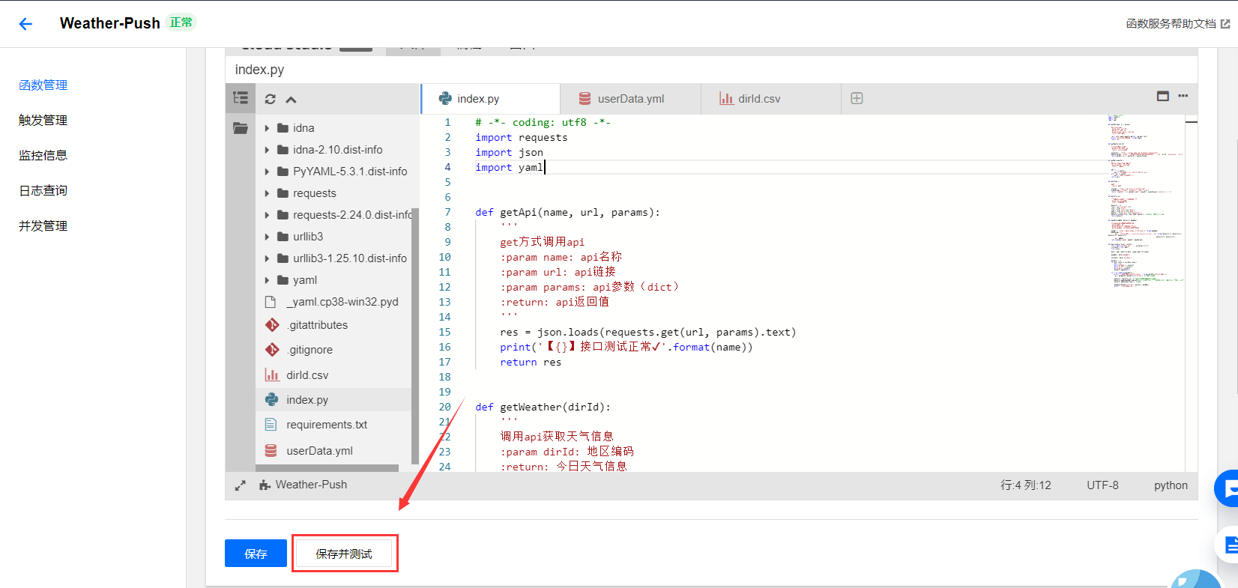Click the git icon beside .gitattributes
Screen dimensions: 1238x588
click(272, 325)
